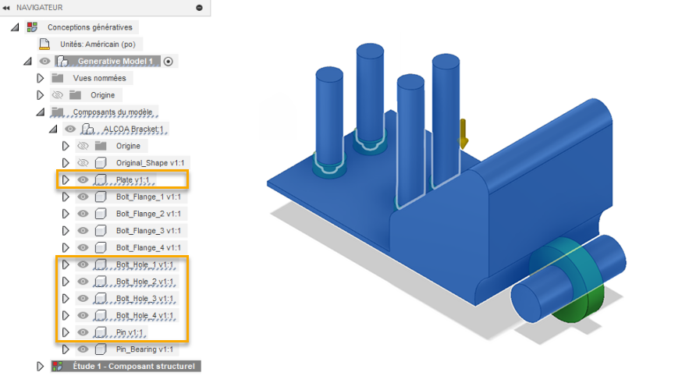This screenshot has width=696, height=376.
Task: Click the Original_Shape v1:1 body icon
Action: pos(101,163)
